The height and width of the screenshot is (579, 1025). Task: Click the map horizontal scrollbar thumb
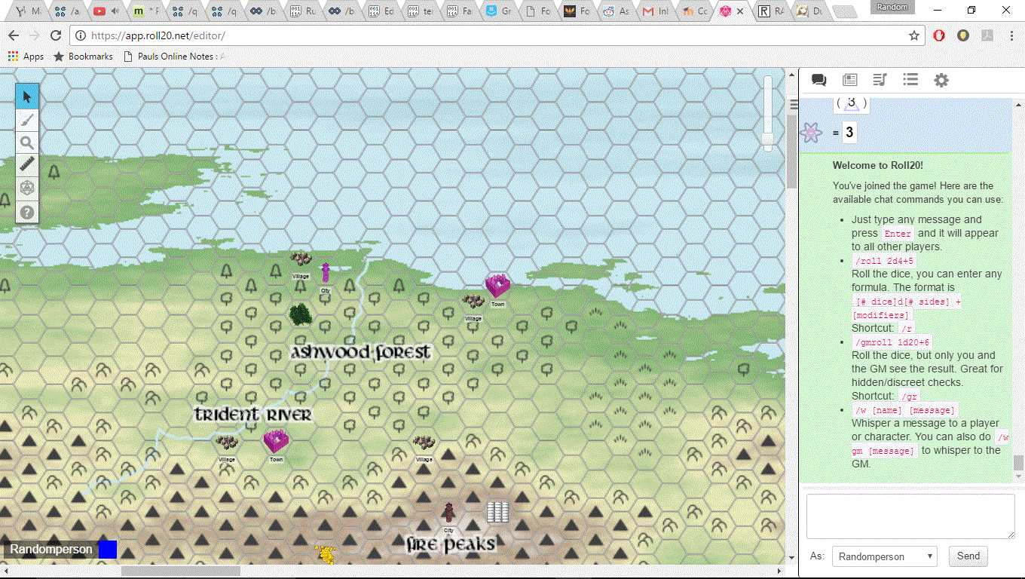click(x=181, y=571)
